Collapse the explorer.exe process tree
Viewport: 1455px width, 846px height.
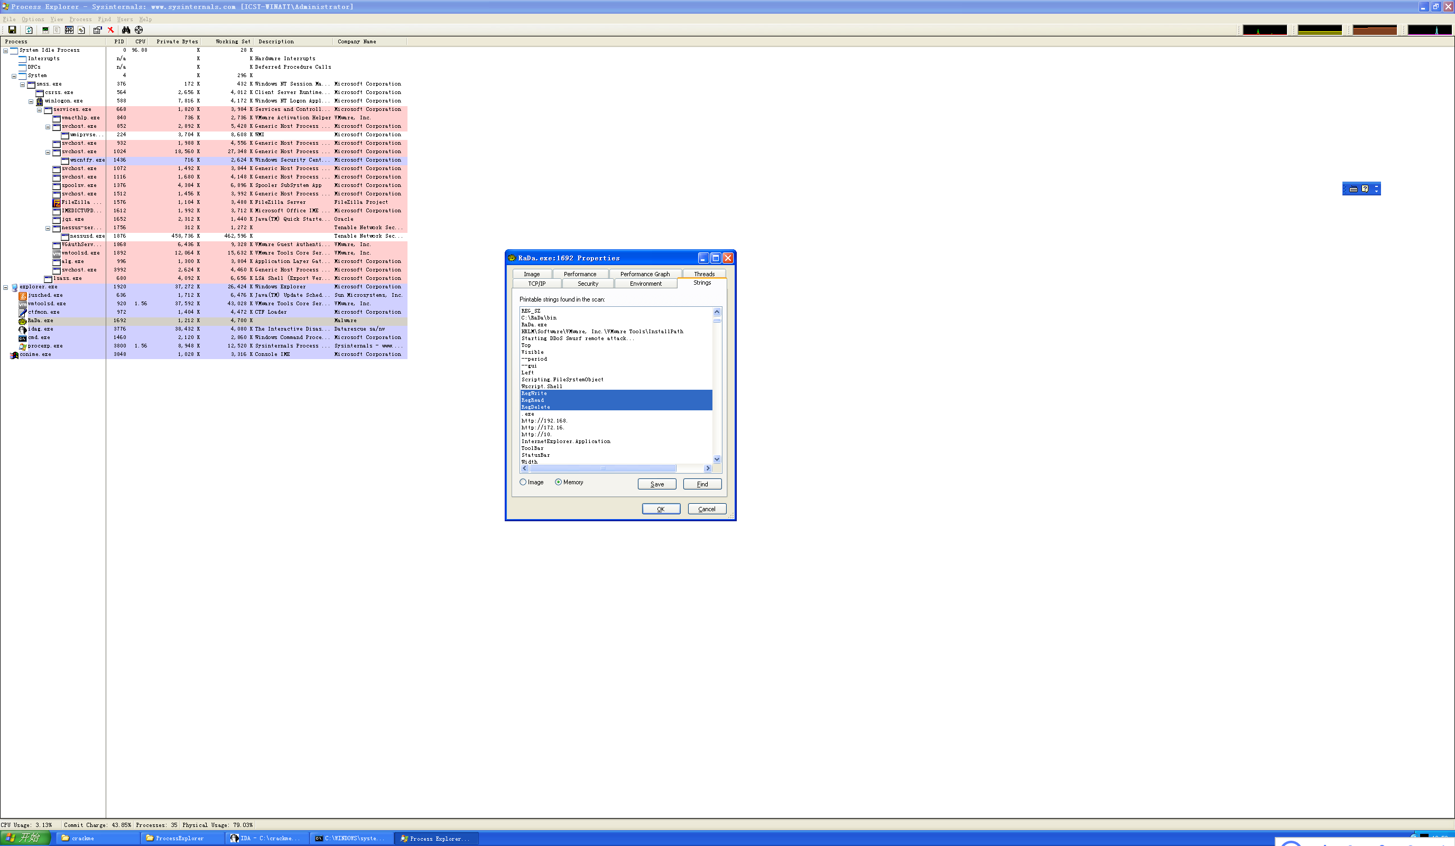coord(6,287)
